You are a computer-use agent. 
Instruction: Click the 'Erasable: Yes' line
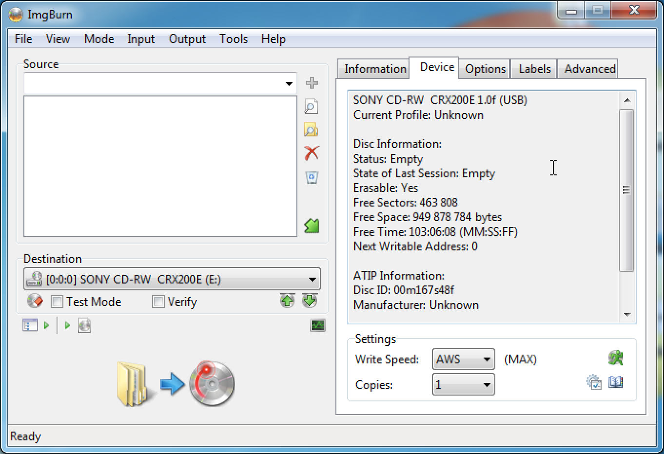386,188
